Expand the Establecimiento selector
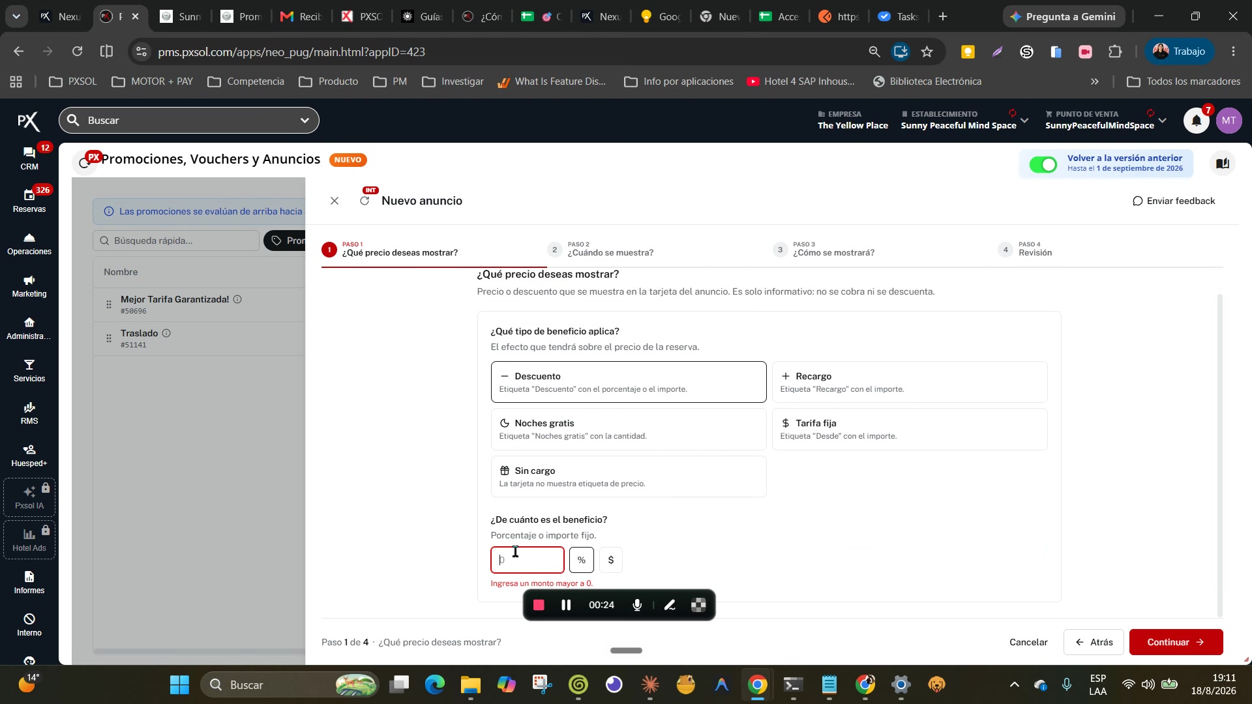Viewport: 1252px width, 704px height. [1024, 121]
